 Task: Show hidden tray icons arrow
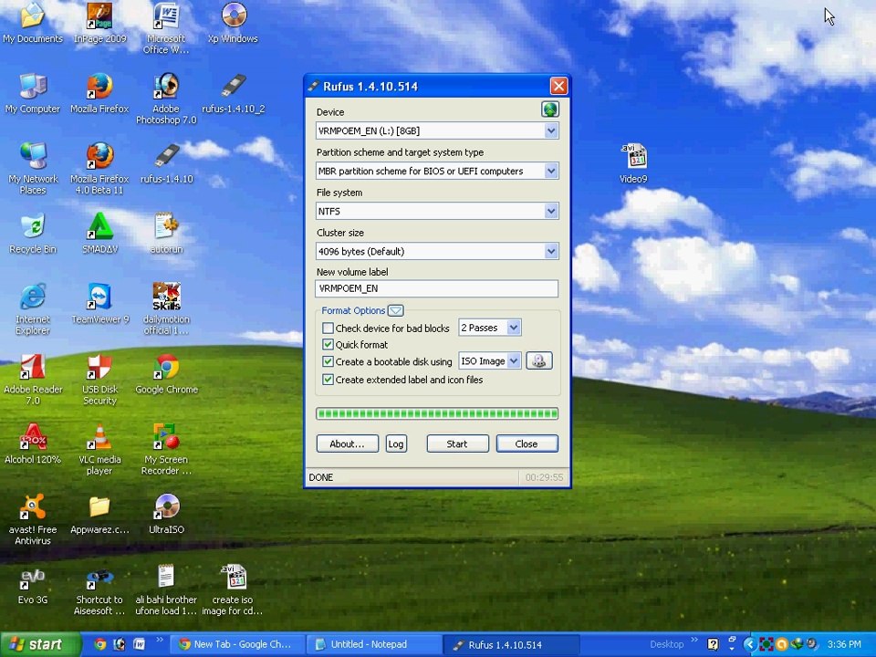point(749,644)
